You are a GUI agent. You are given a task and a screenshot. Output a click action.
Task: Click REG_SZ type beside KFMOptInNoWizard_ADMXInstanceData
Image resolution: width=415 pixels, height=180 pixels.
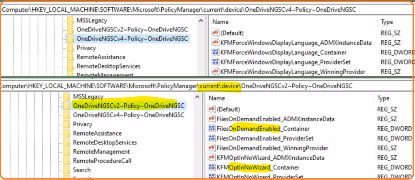pyautogui.click(x=387, y=157)
